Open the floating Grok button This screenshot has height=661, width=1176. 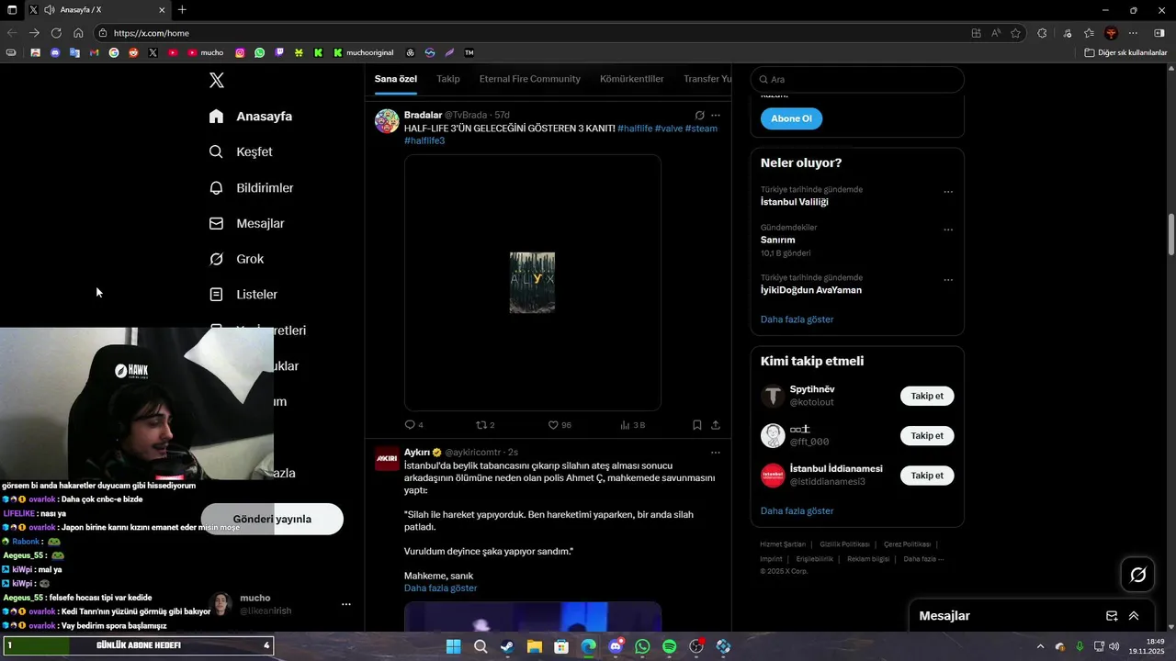[1137, 575]
